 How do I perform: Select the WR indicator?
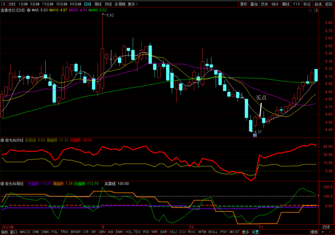[155, 232]
